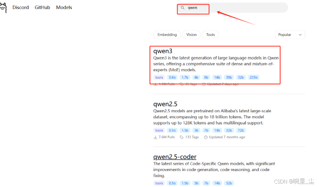Open the qwen2.5 model page

(165, 104)
